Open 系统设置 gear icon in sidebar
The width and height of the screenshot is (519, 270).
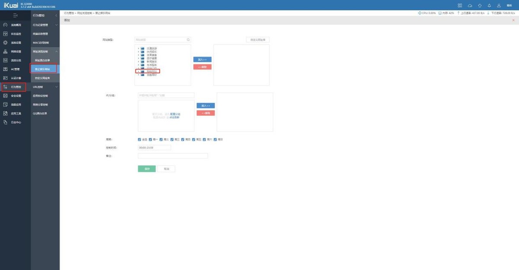[5, 42]
